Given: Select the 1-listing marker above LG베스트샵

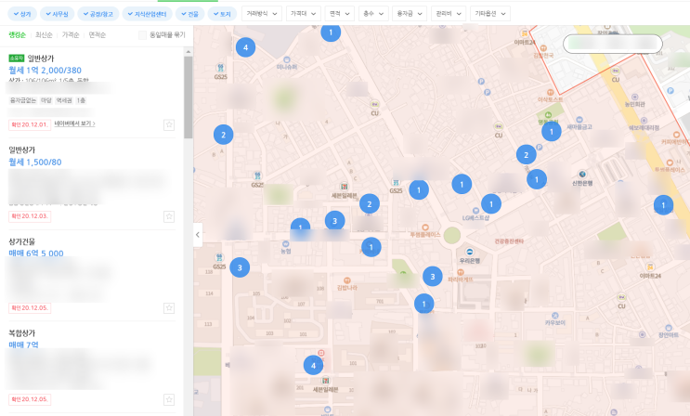Looking at the screenshot, I should click(x=491, y=203).
